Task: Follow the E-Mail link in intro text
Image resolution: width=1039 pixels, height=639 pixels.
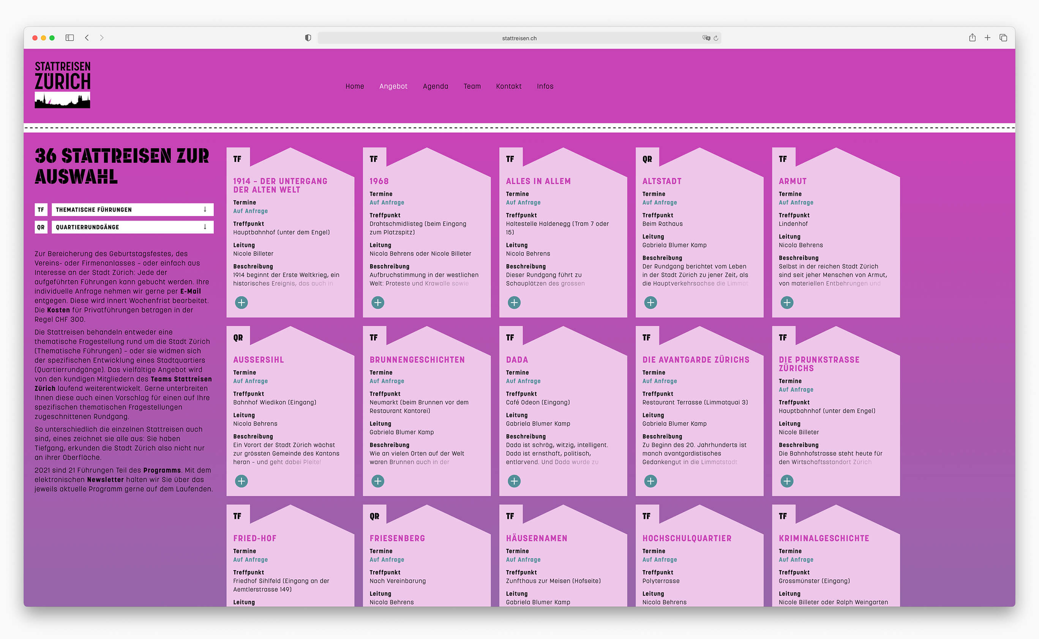Action: click(191, 291)
